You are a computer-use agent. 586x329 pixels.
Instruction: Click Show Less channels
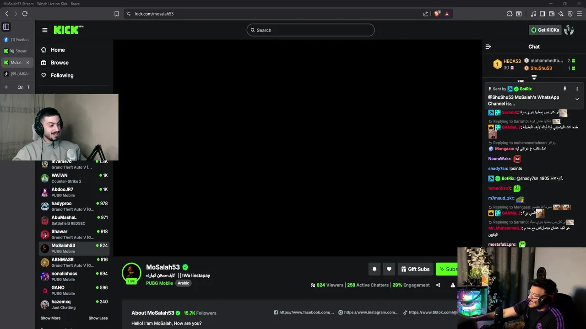click(98, 318)
